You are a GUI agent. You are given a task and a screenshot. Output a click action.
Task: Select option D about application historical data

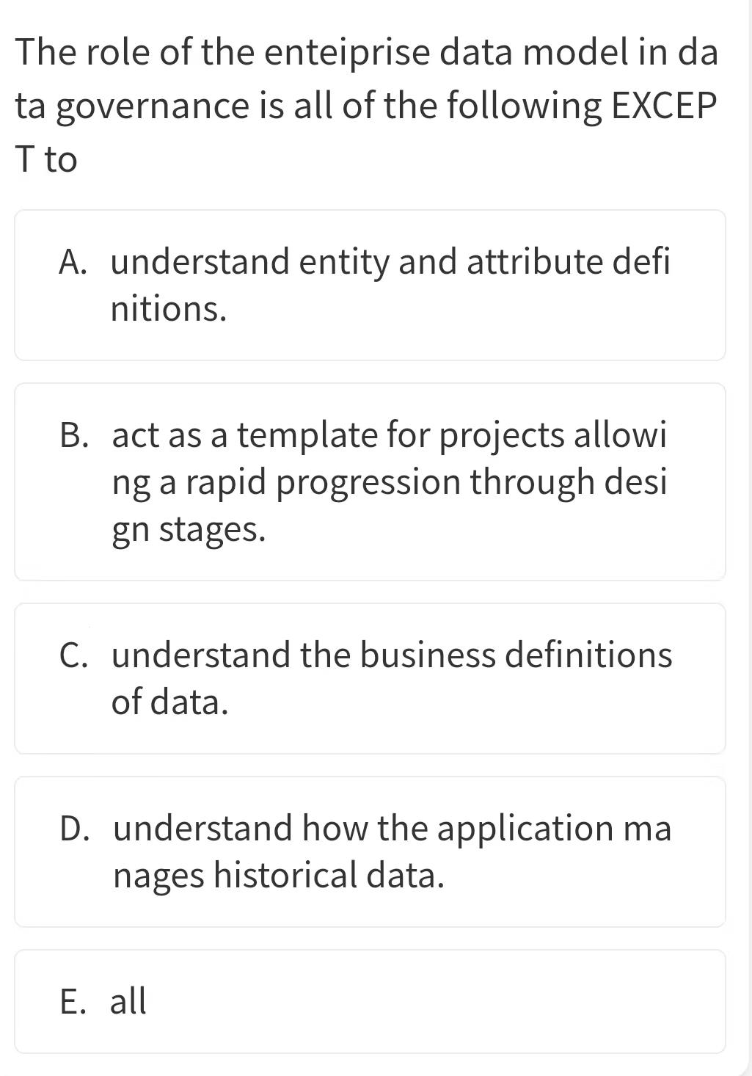pyautogui.click(x=370, y=851)
